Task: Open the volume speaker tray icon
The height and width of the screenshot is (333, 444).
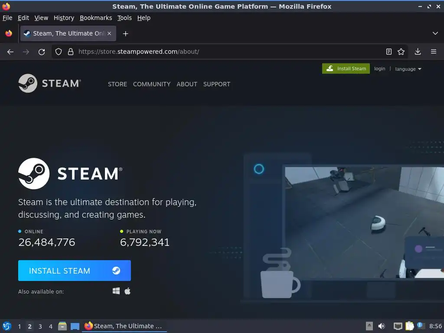Action: (x=382, y=326)
